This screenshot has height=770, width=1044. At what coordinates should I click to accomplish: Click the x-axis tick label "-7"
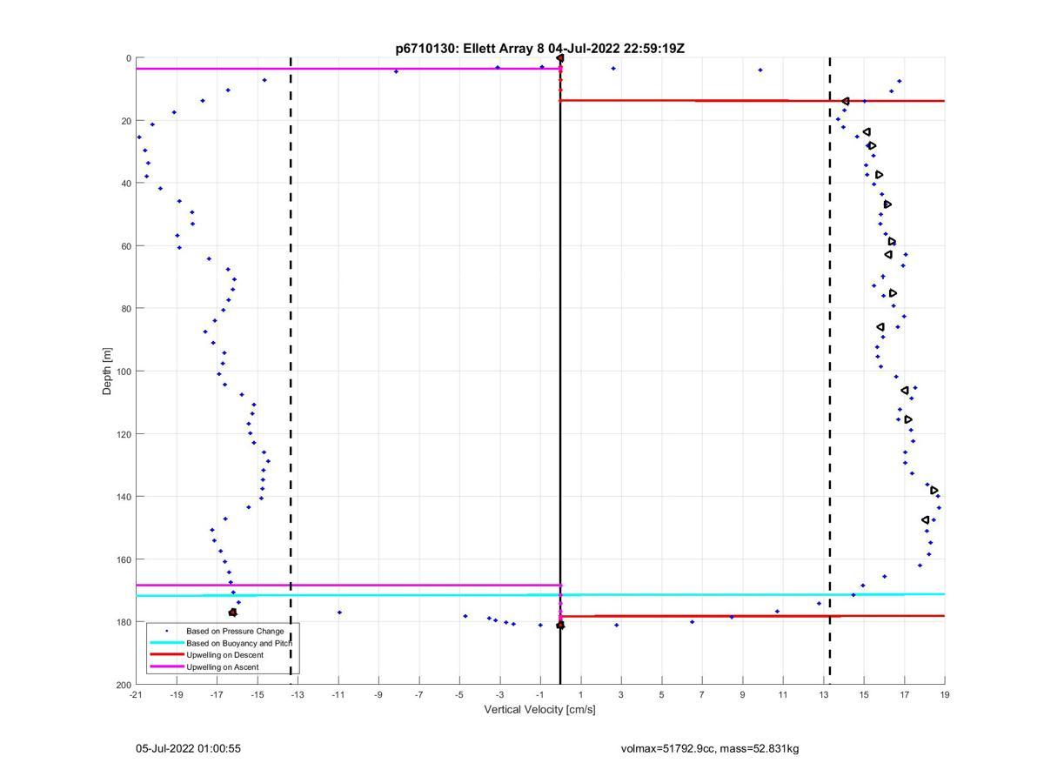[x=418, y=695]
